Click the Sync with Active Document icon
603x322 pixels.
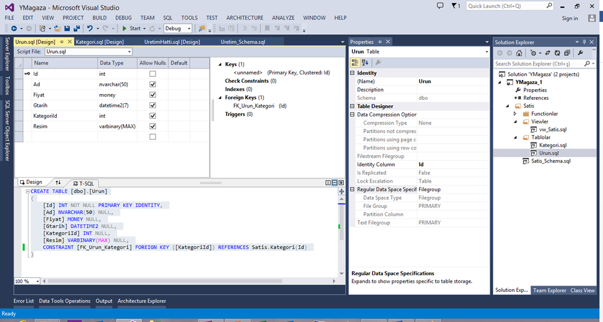547,53
